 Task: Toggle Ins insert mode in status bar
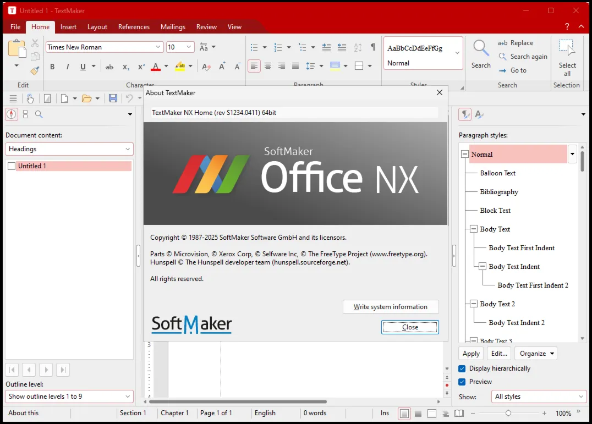pyautogui.click(x=385, y=413)
